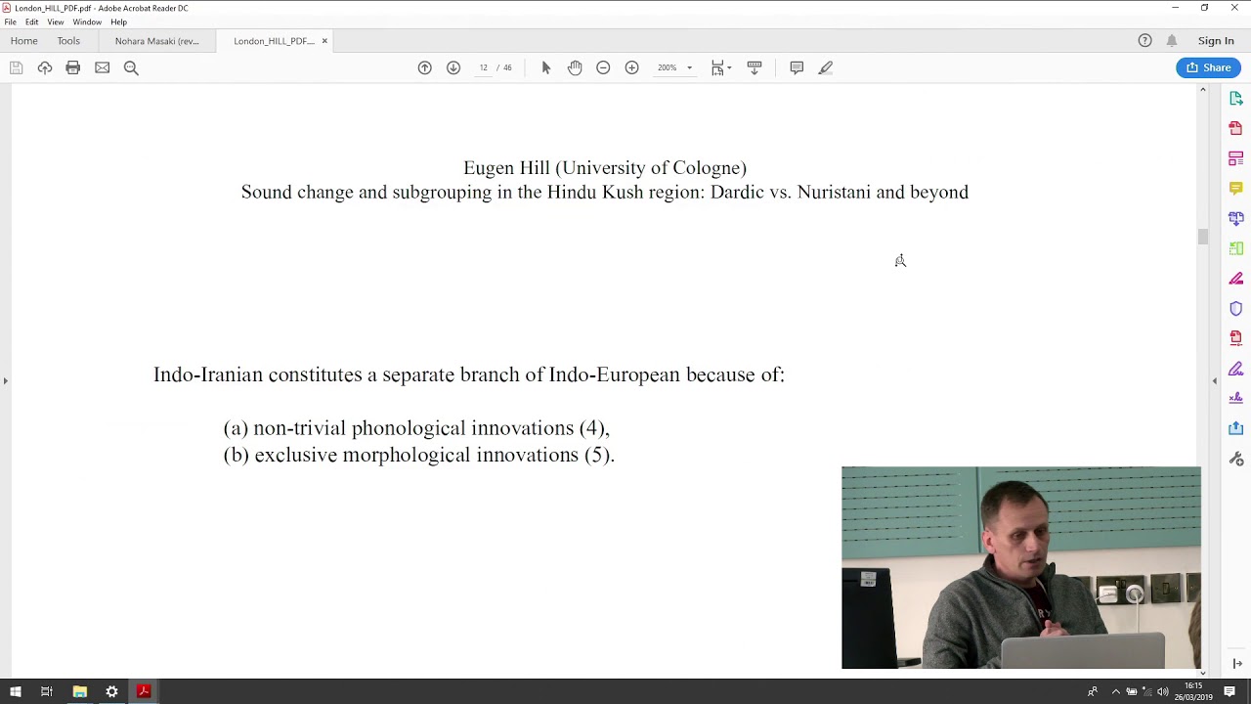This screenshot has width=1251, height=704.
Task: Collapse the right tools pane arrow
Action: 1215,380
